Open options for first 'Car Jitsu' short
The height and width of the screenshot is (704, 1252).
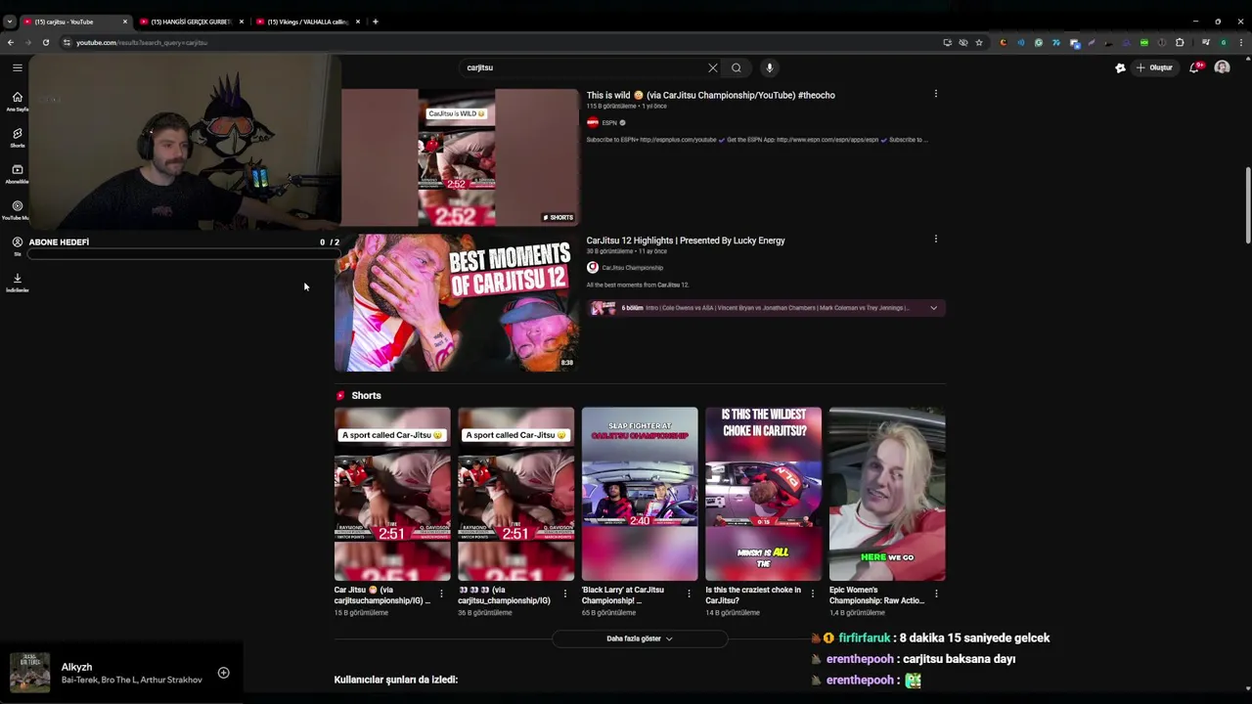point(441,594)
